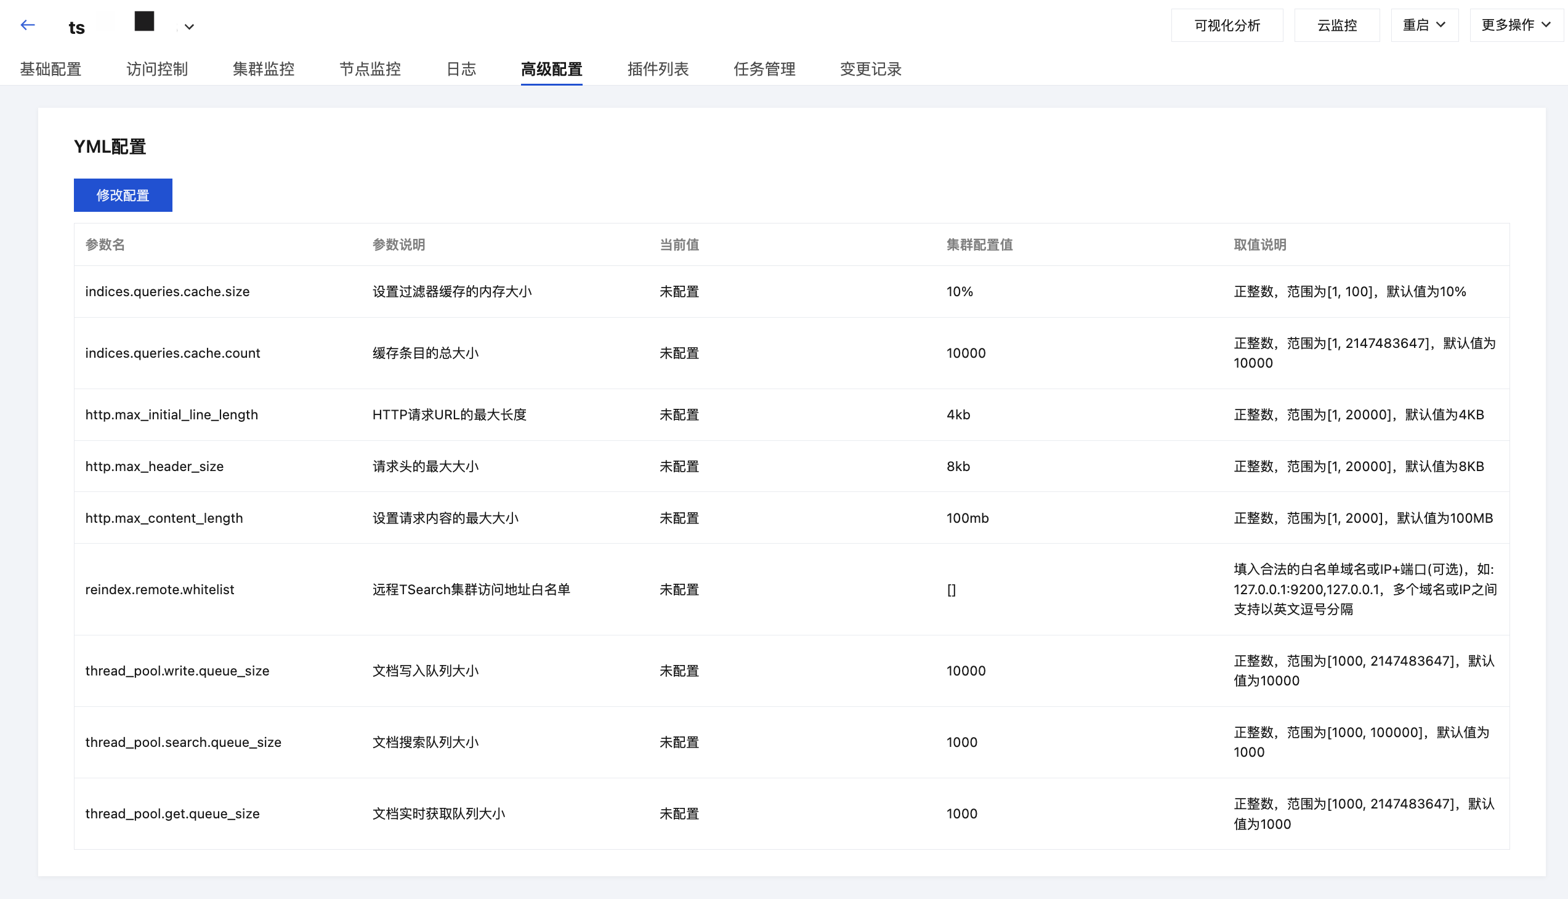Image resolution: width=1568 pixels, height=899 pixels.
Task: Select the 节点监控 tab
Action: 370,69
